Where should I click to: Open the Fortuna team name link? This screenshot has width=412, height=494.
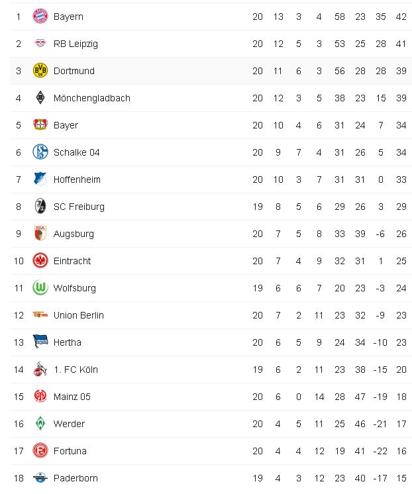[x=70, y=451]
